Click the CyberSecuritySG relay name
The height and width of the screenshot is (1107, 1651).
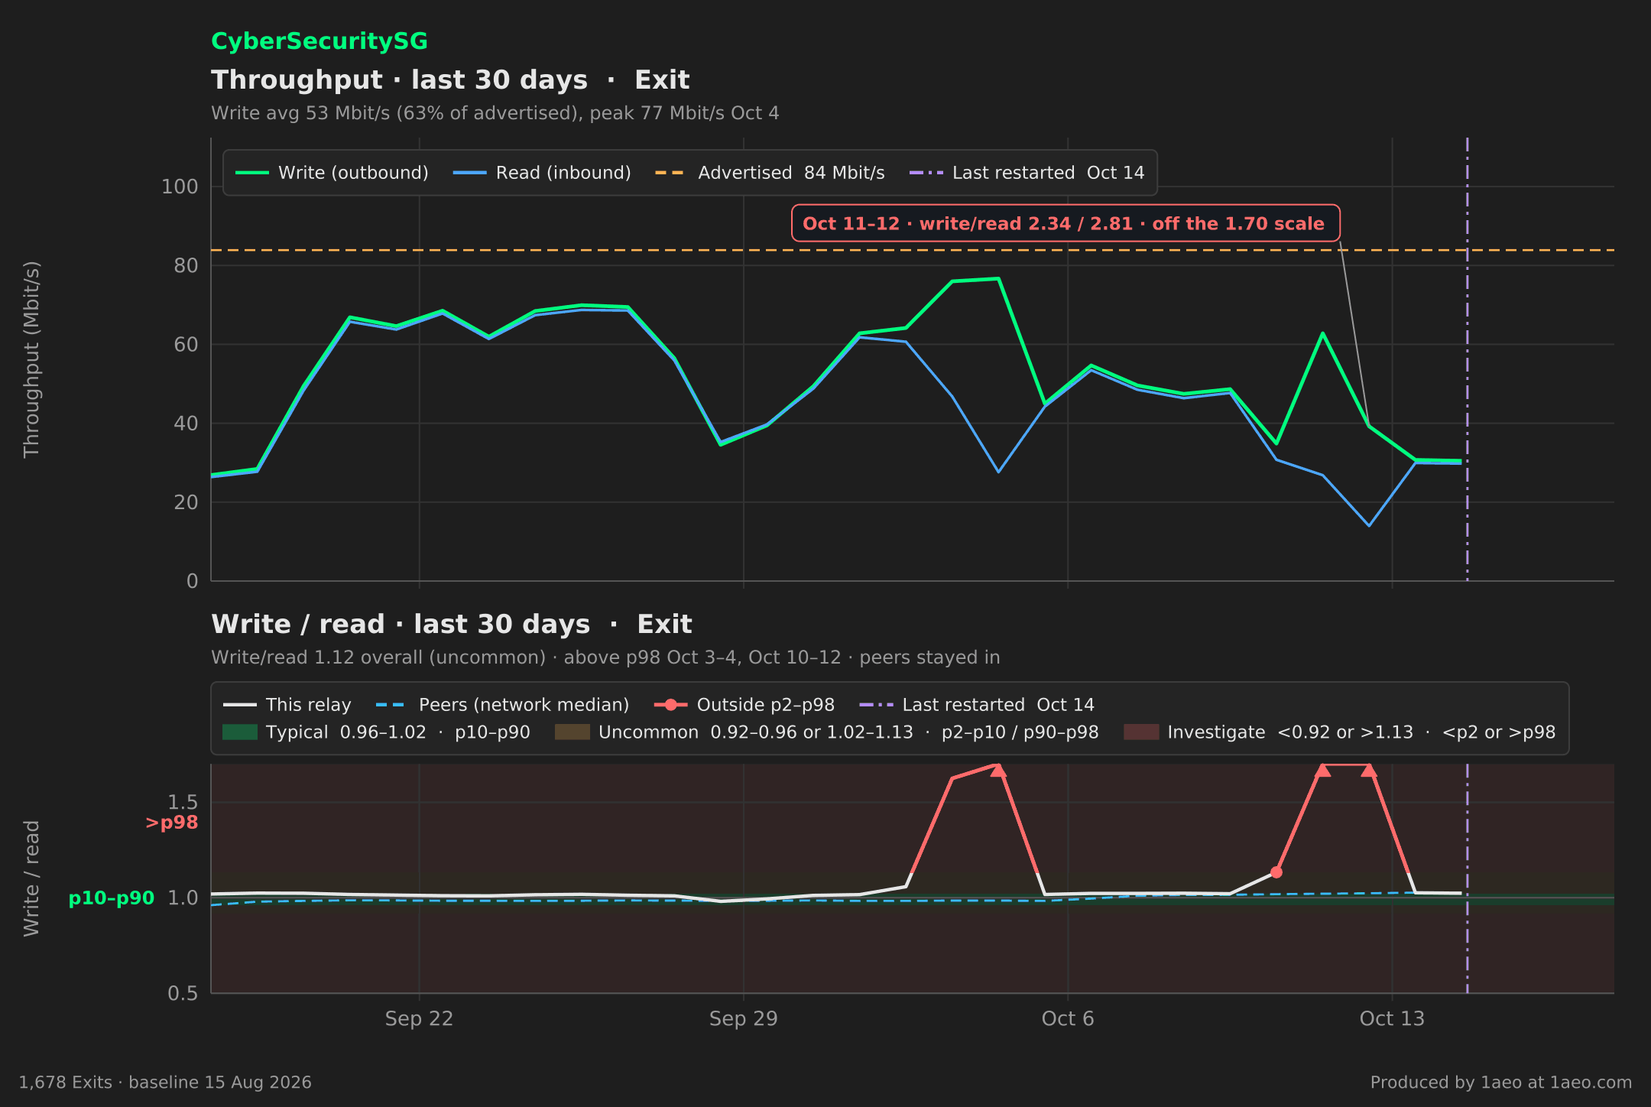pos(319,41)
